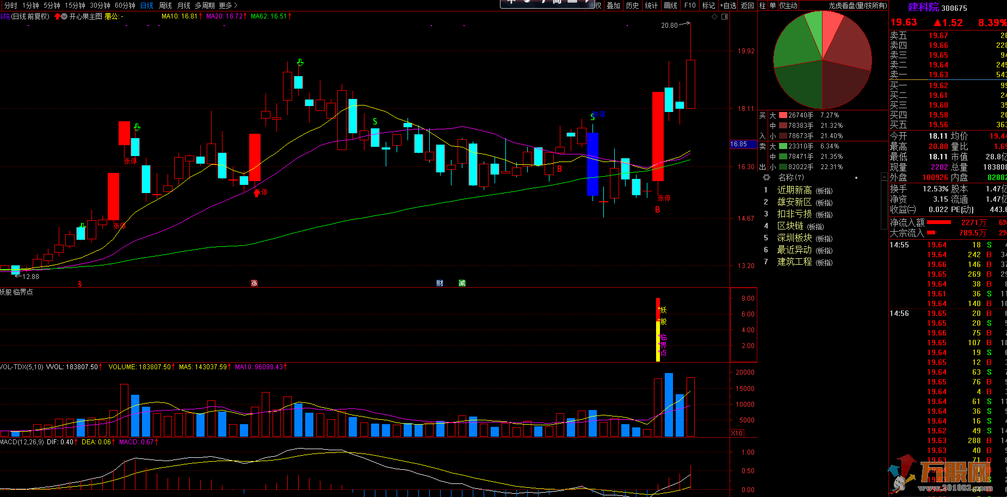Click the 建科院 stock name header

[x=923, y=8]
